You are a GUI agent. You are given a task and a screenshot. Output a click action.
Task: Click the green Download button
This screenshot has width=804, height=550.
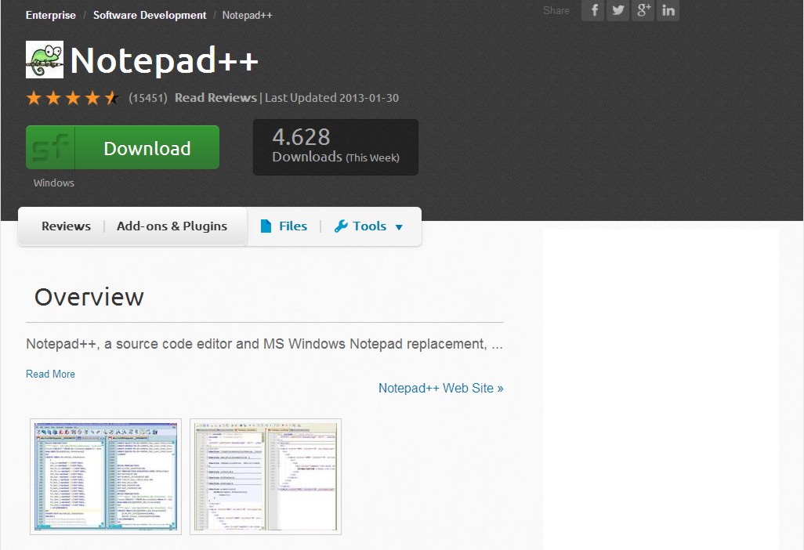(x=122, y=147)
